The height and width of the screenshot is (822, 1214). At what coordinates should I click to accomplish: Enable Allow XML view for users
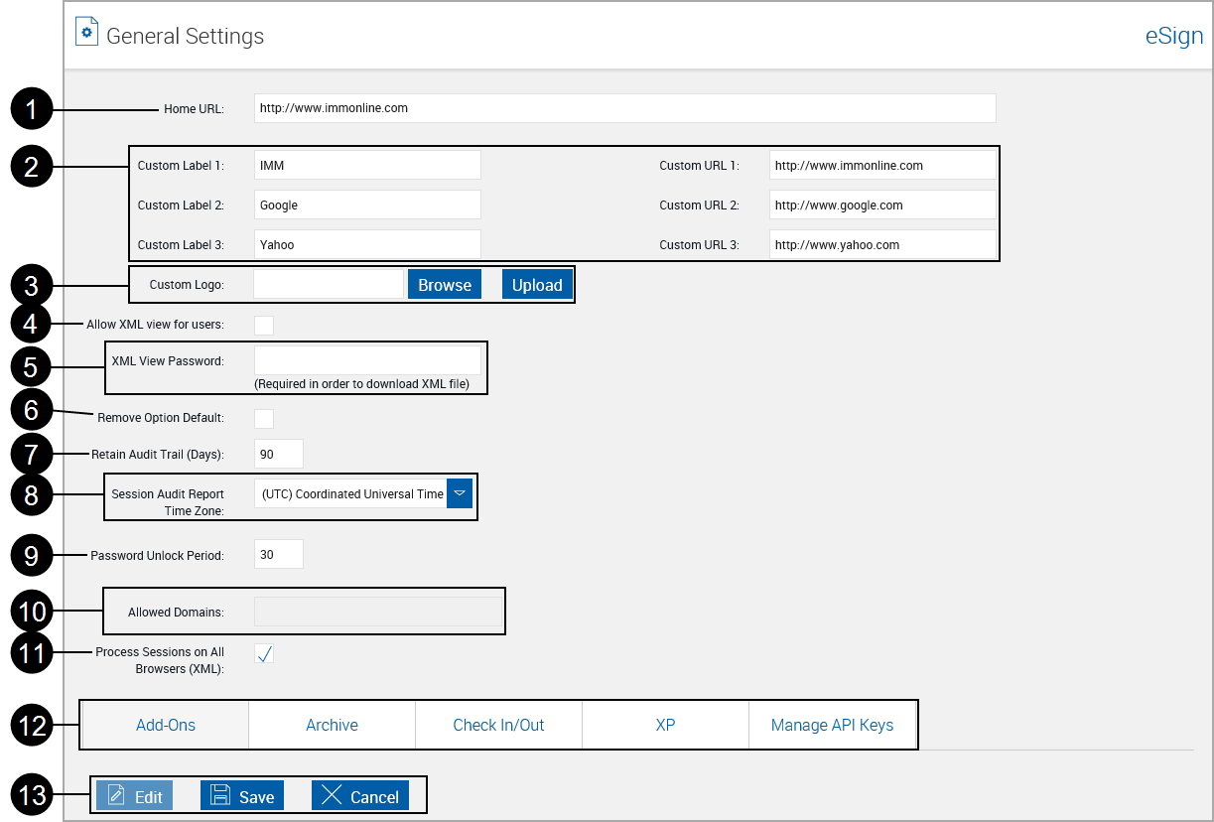[x=264, y=325]
